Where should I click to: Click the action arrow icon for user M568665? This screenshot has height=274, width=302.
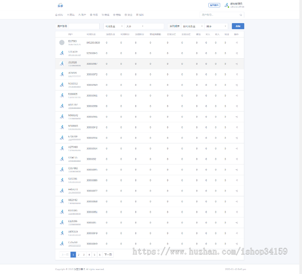pyautogui.click(x=237, y=127)
